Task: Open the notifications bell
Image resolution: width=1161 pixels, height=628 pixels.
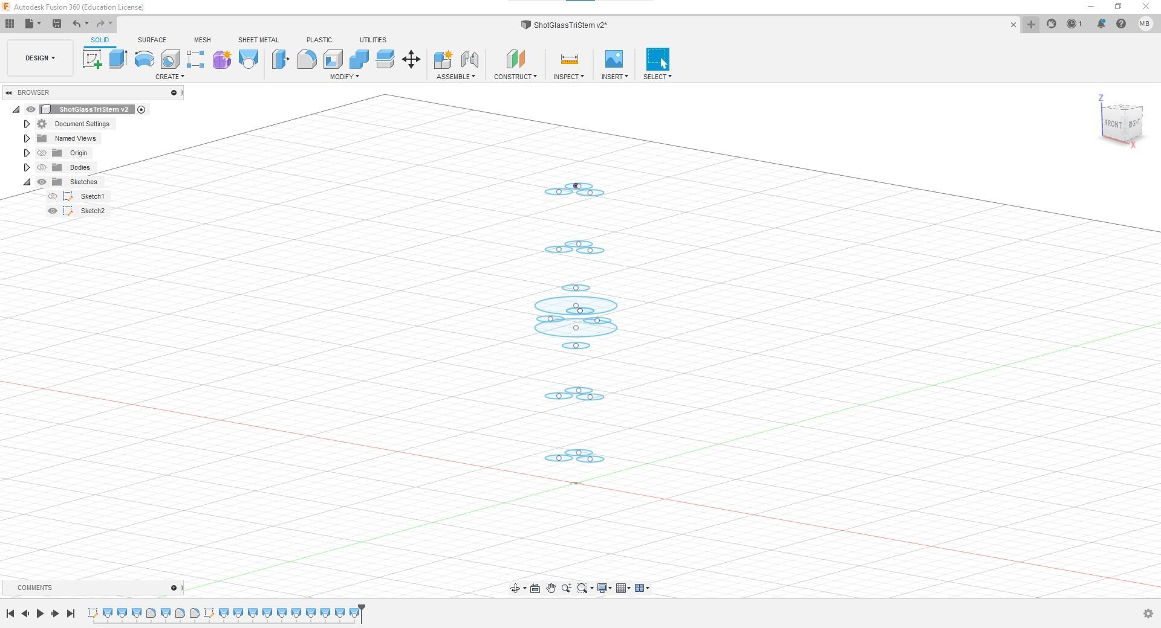Action: click(1101, 24)
